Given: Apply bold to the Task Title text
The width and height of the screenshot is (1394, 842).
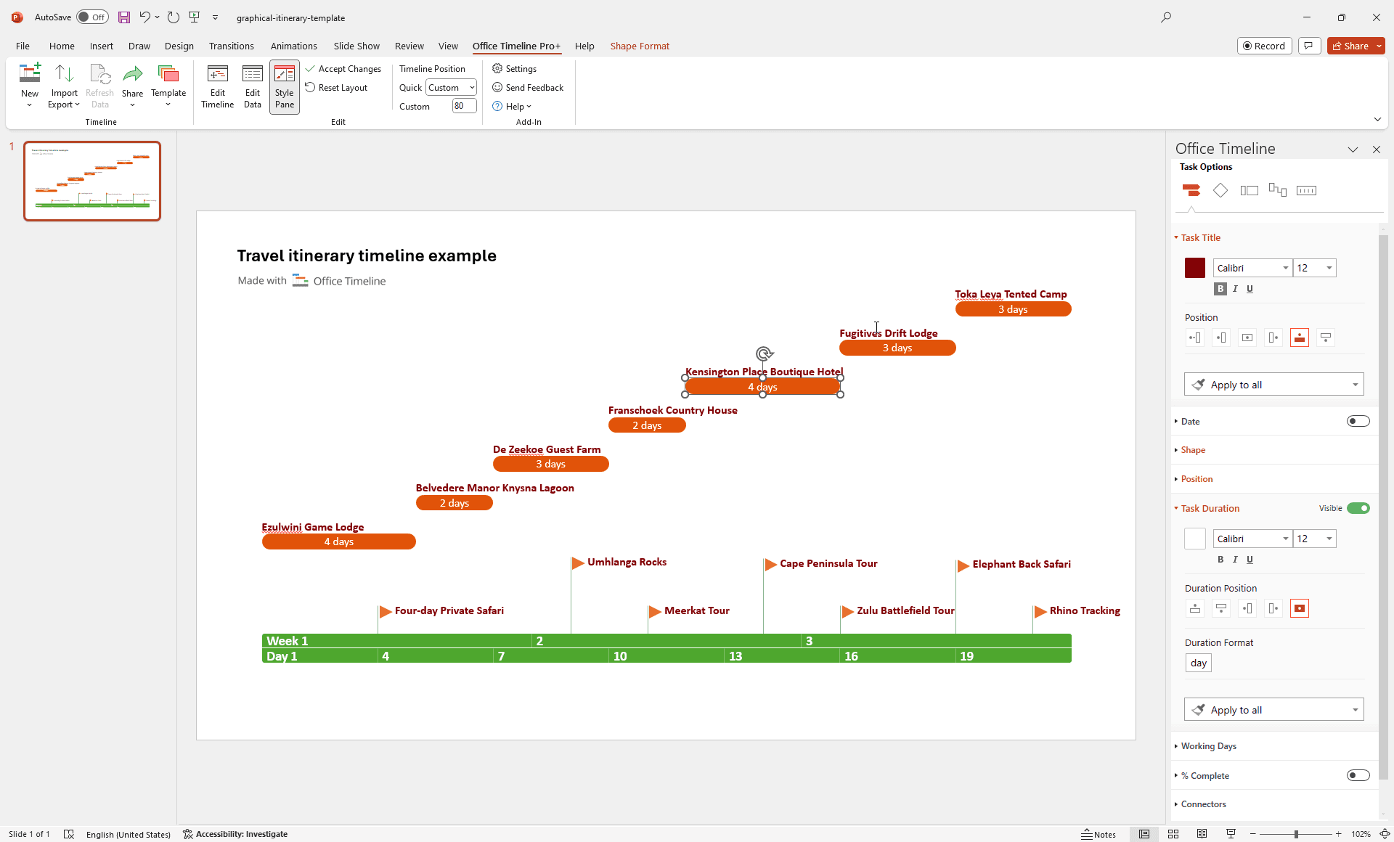Looking at the screenshot, I should click(x=1219, y=288).
